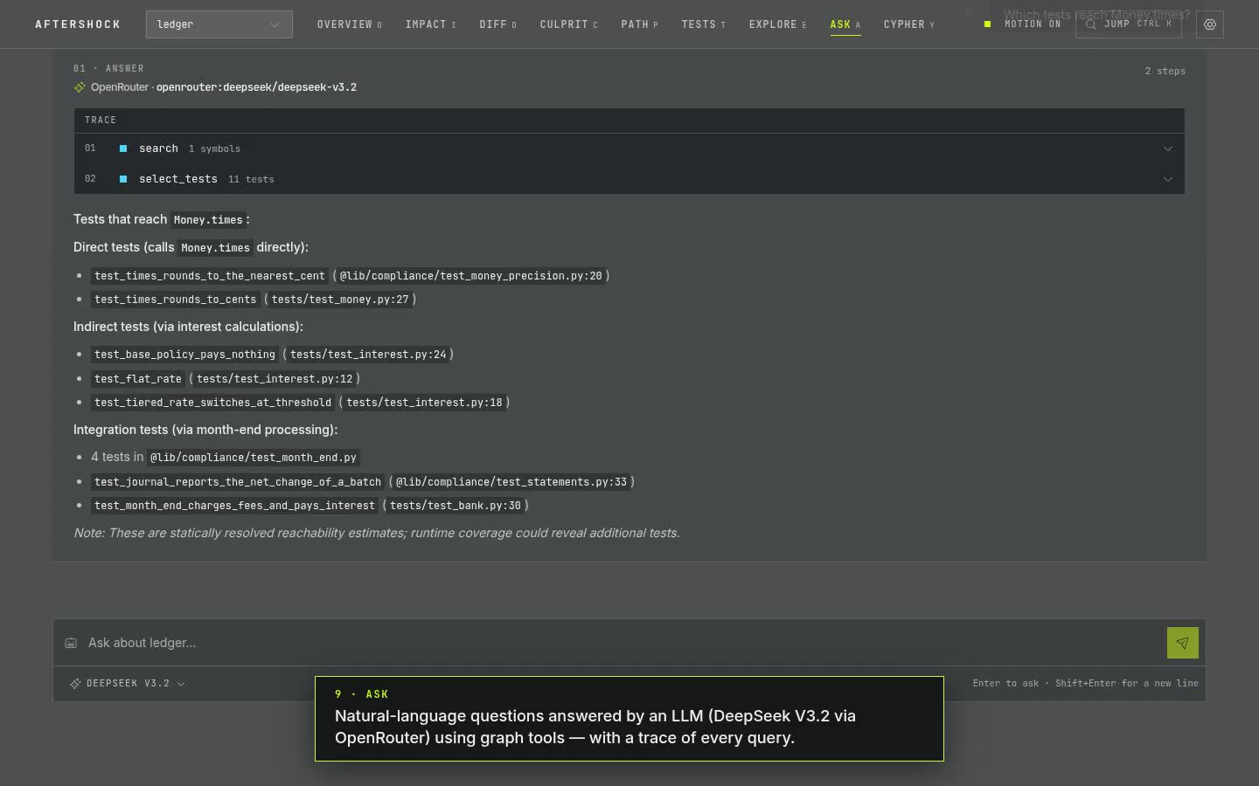
Task: Focus the "Ask about ledger..." input field
Action: [623, 643]
